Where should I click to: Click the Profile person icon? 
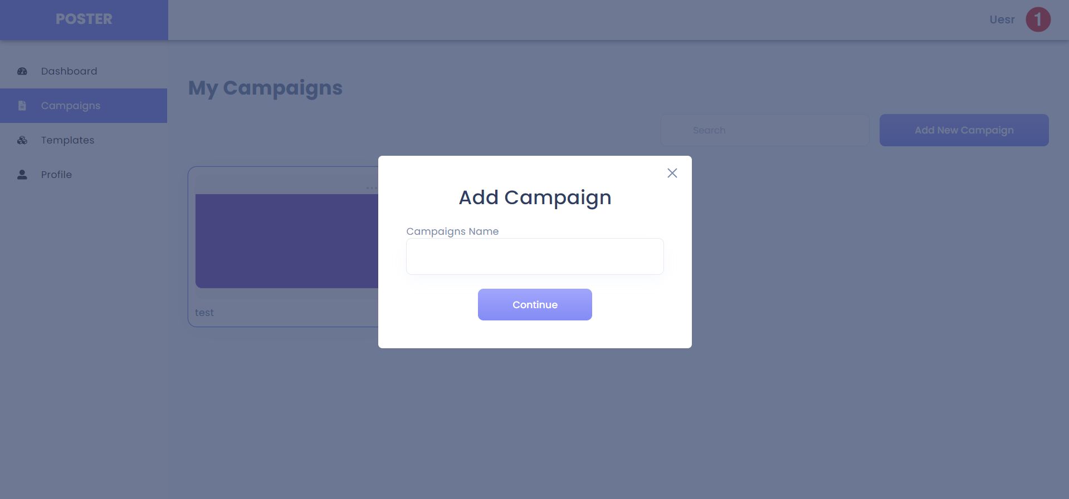point(22,175)
